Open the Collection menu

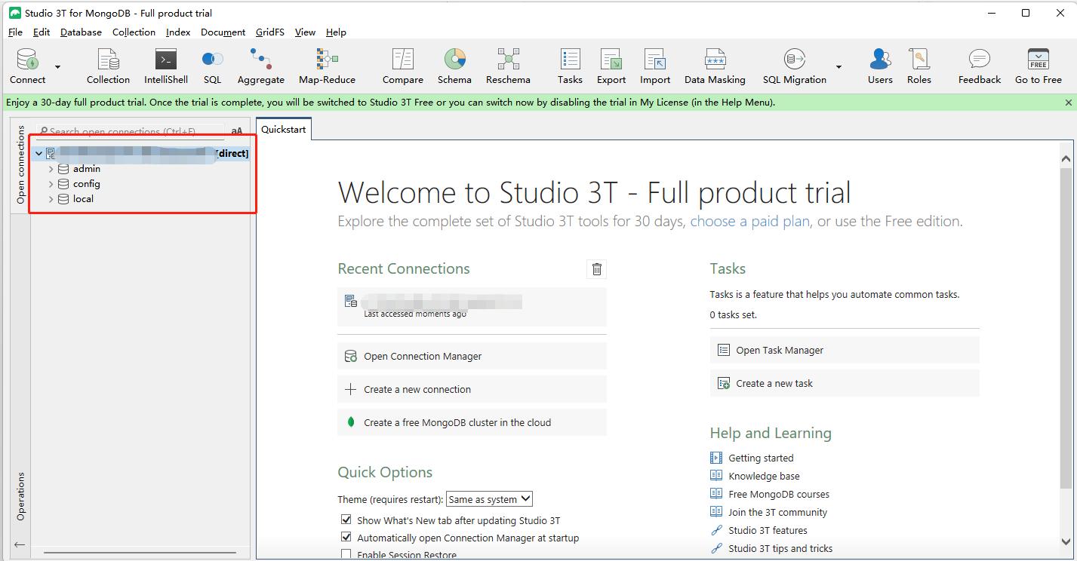(134, 32)
